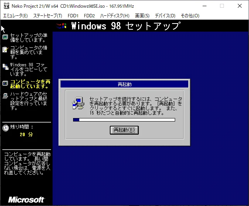
Task: Click the ハードウェアのセットアップ step text
Action: click(x=29, y=101)
